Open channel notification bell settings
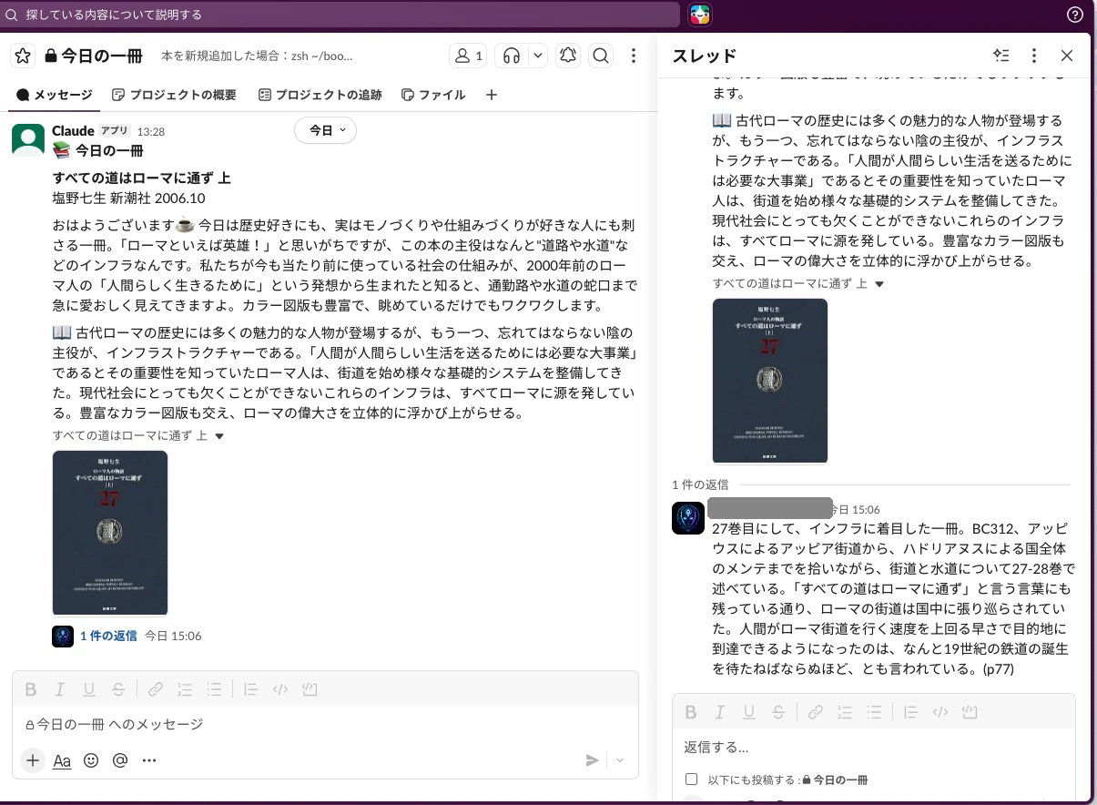 (x=568, y=56)
